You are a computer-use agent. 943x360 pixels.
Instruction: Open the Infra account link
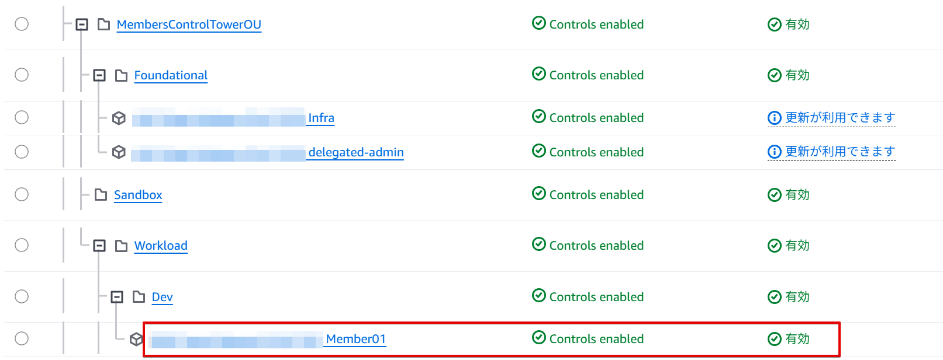point(321,118)
